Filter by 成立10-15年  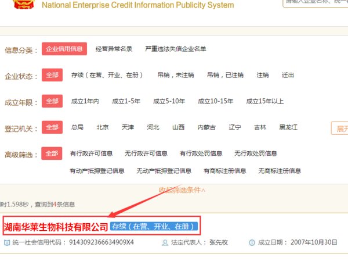(216, 101)
